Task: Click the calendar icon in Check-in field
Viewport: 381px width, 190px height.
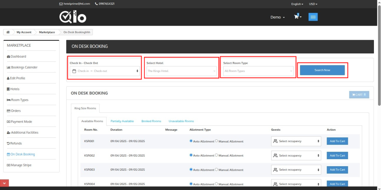Action: 74,71
